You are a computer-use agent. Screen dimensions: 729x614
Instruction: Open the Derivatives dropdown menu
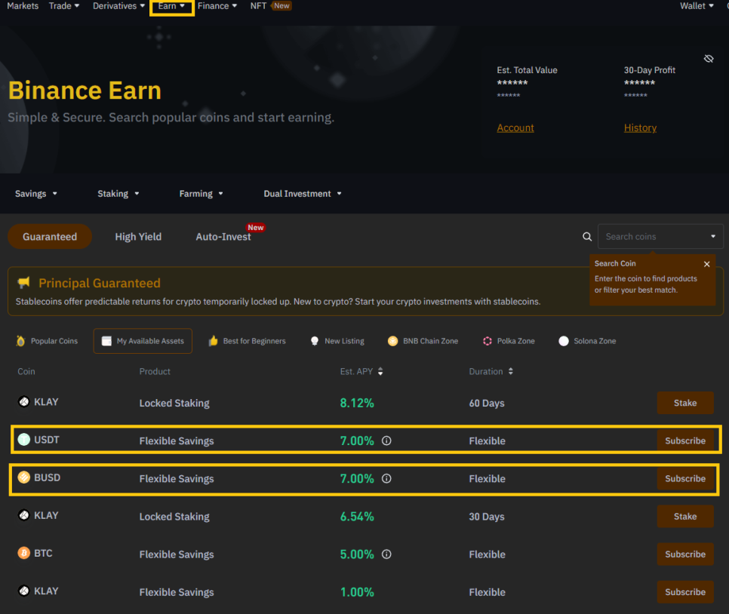(118, 6)
